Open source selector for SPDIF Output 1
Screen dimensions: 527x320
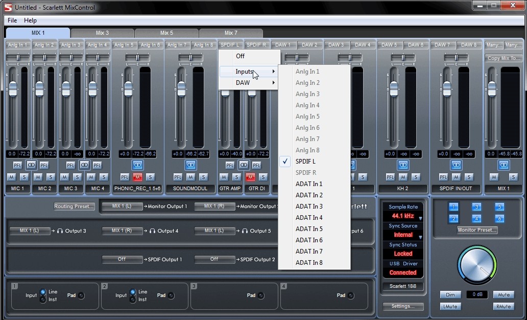pos(122,259)
